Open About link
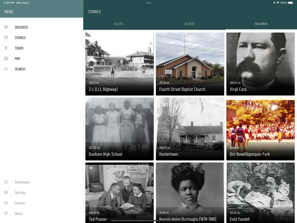Image resolution: width=297 pixels, height=223 pixels. [19, 214]
